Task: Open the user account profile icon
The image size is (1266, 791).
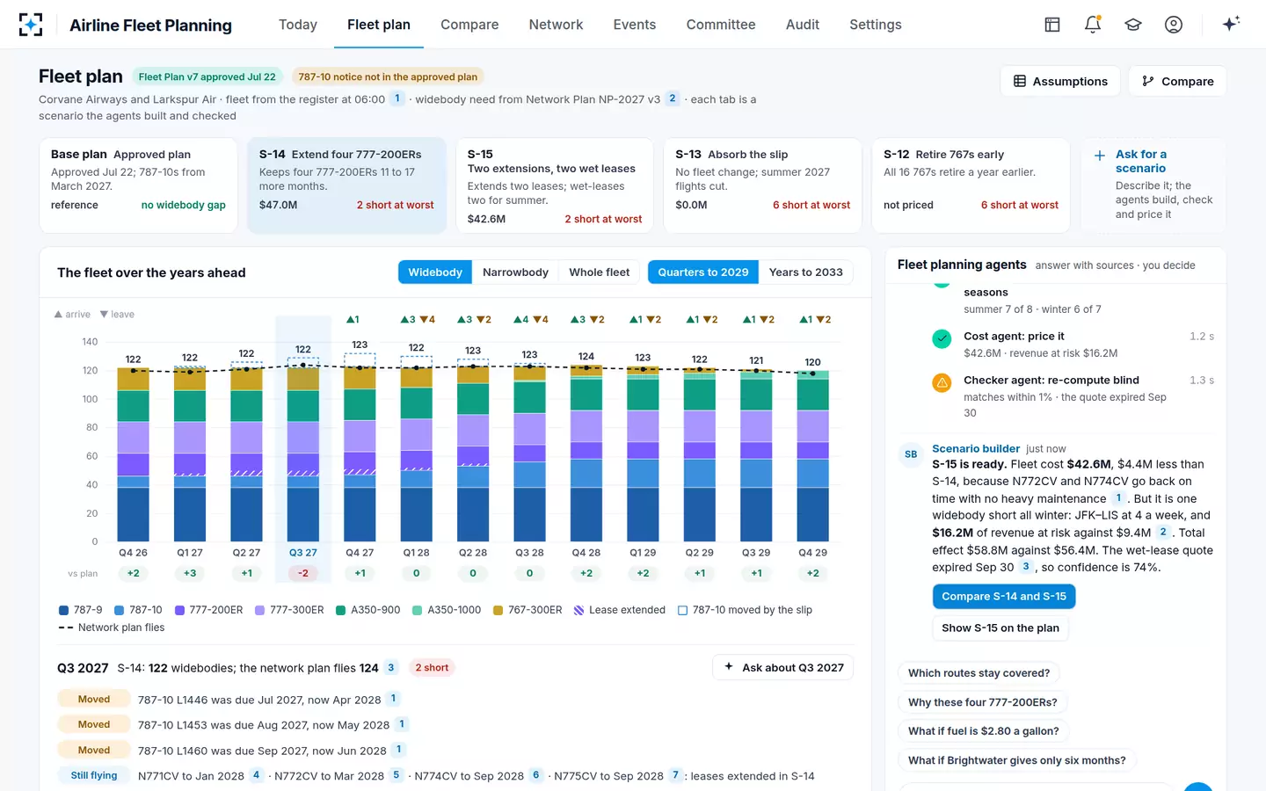Action: click(1174, 25)
